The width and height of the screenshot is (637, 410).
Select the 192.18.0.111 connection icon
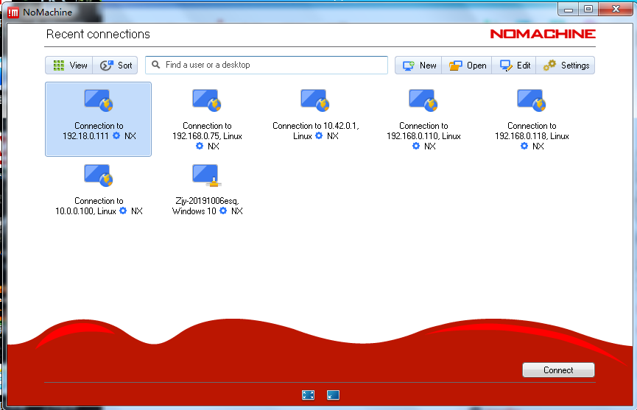(99, 100)
